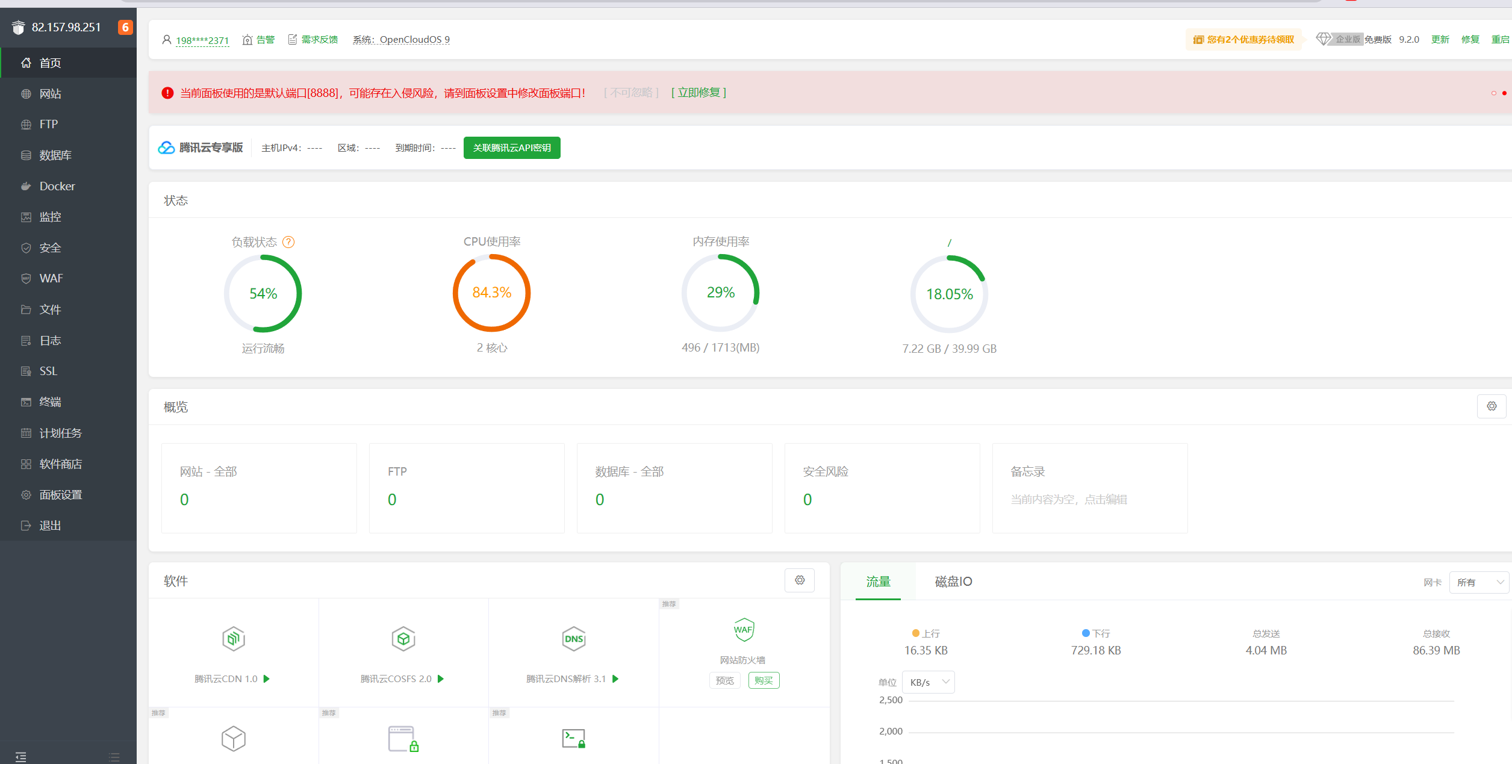Click the 终端 terminal icon in sidebar

[26, 402]
